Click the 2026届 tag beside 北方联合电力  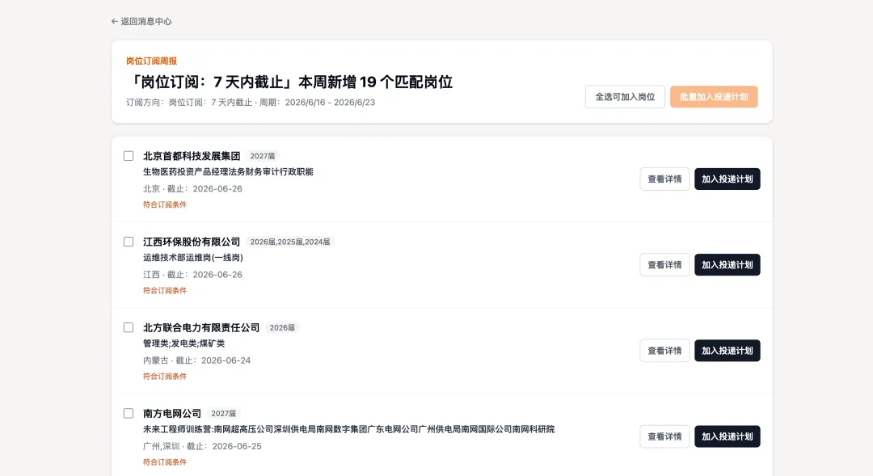tap(282, 327)
